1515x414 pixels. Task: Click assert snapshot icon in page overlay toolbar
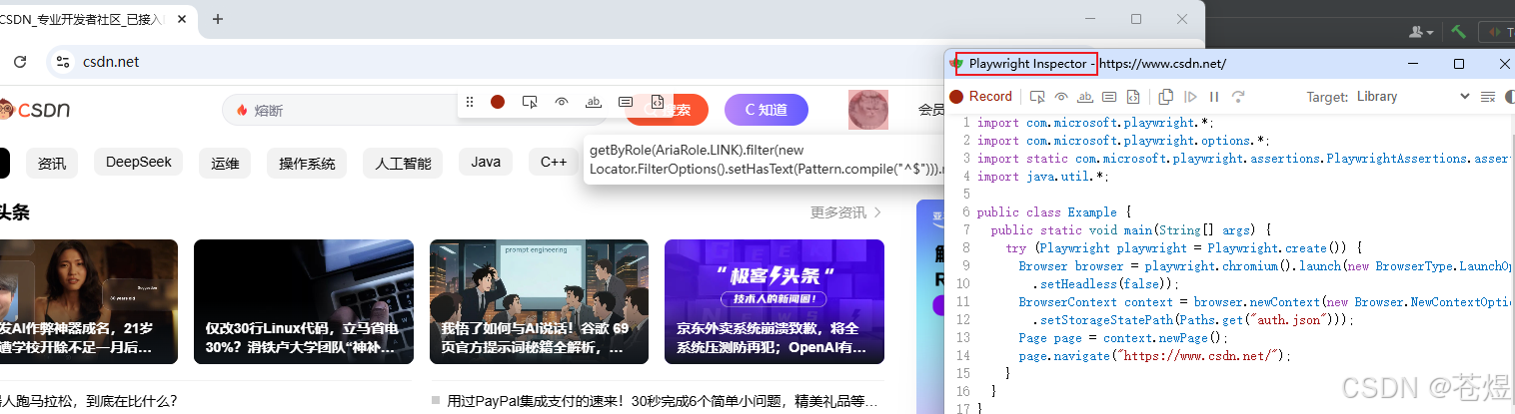click(658, 102)
